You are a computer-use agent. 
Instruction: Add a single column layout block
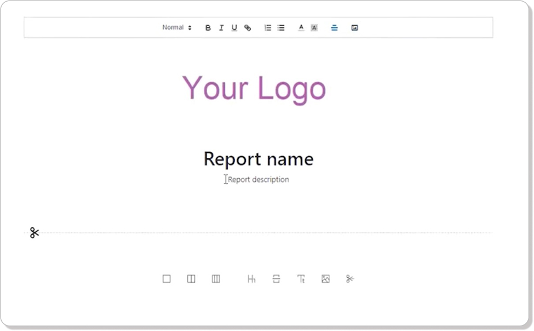coord(166,279)
